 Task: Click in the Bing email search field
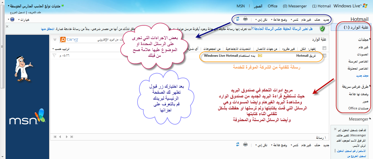click(x=101, y=40)
